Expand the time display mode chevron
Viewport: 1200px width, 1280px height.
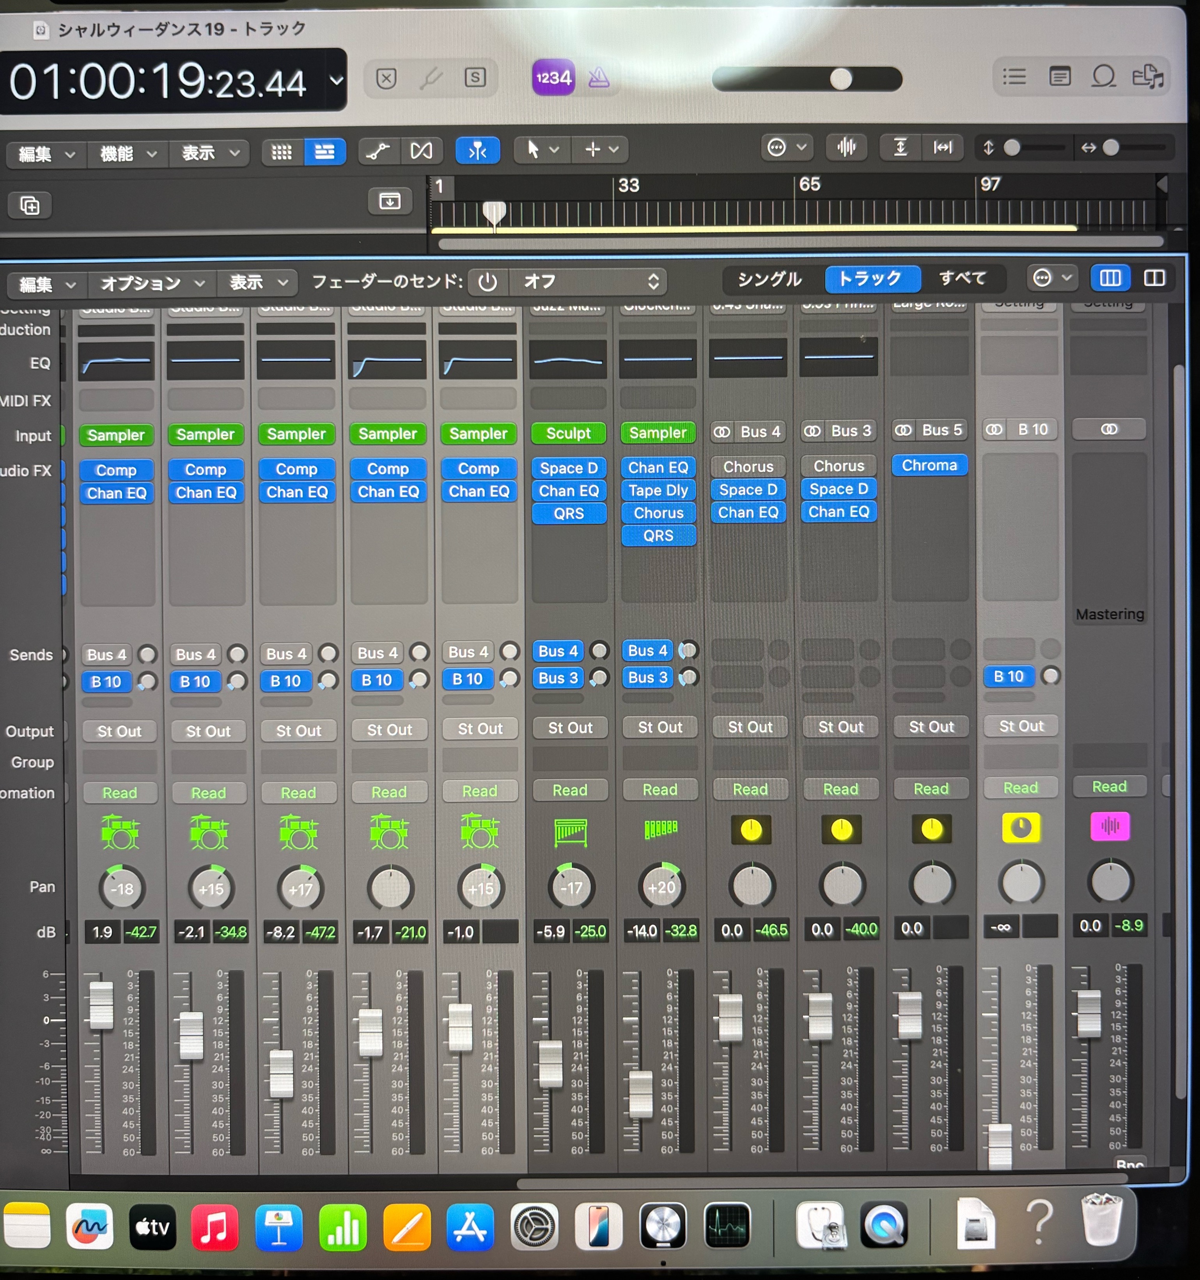[336, 80]
